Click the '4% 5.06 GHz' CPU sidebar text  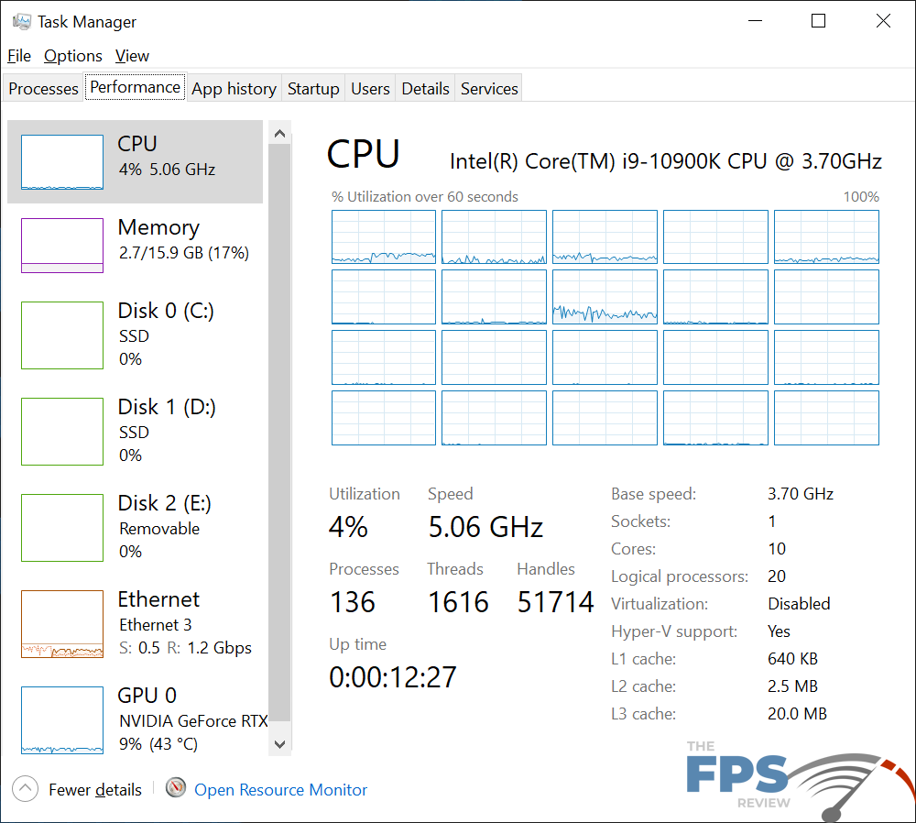tap(167, 170)
